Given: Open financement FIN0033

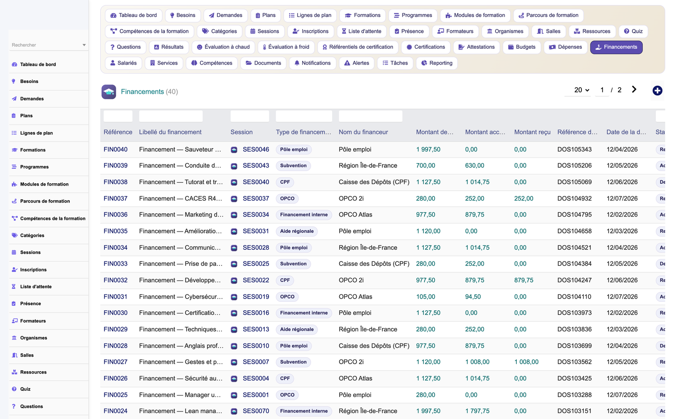Looking at the screenshot, I should tap(115, 264).
